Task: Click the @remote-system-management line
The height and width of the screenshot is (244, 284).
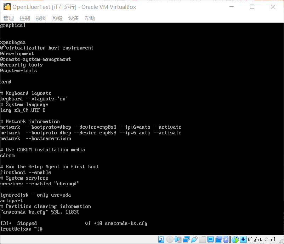Action: click(35, 59)
